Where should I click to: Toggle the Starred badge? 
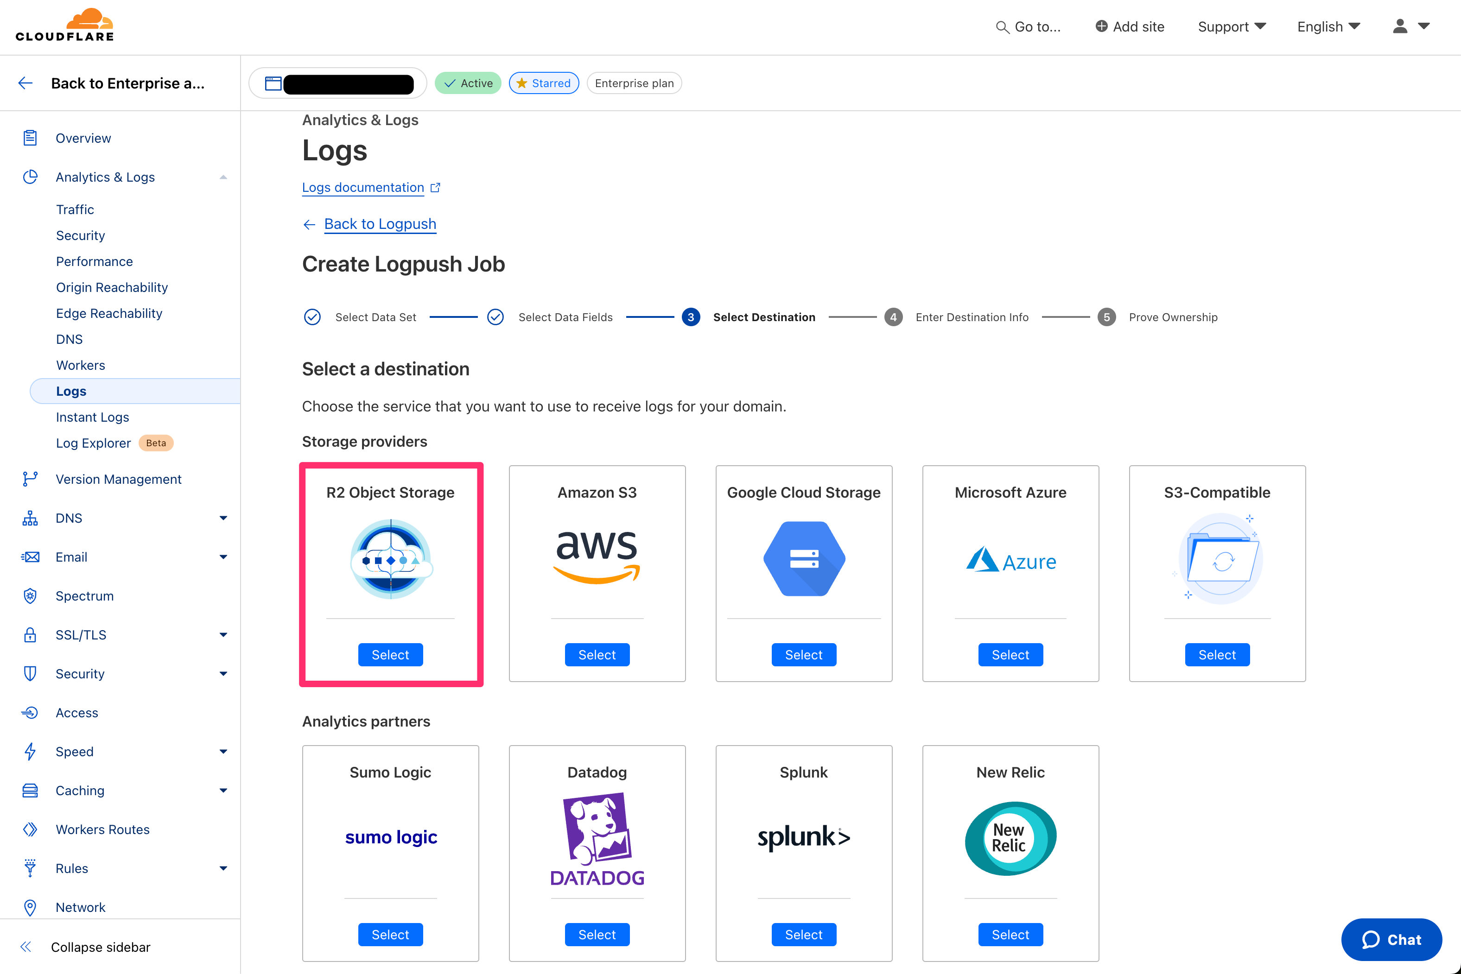544,83
